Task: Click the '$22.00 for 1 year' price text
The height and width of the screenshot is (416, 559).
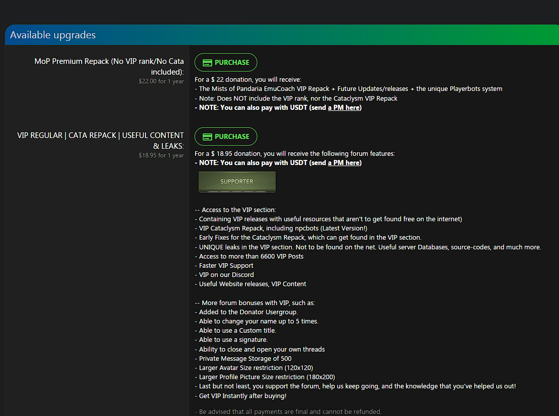Action: (161, 81)
